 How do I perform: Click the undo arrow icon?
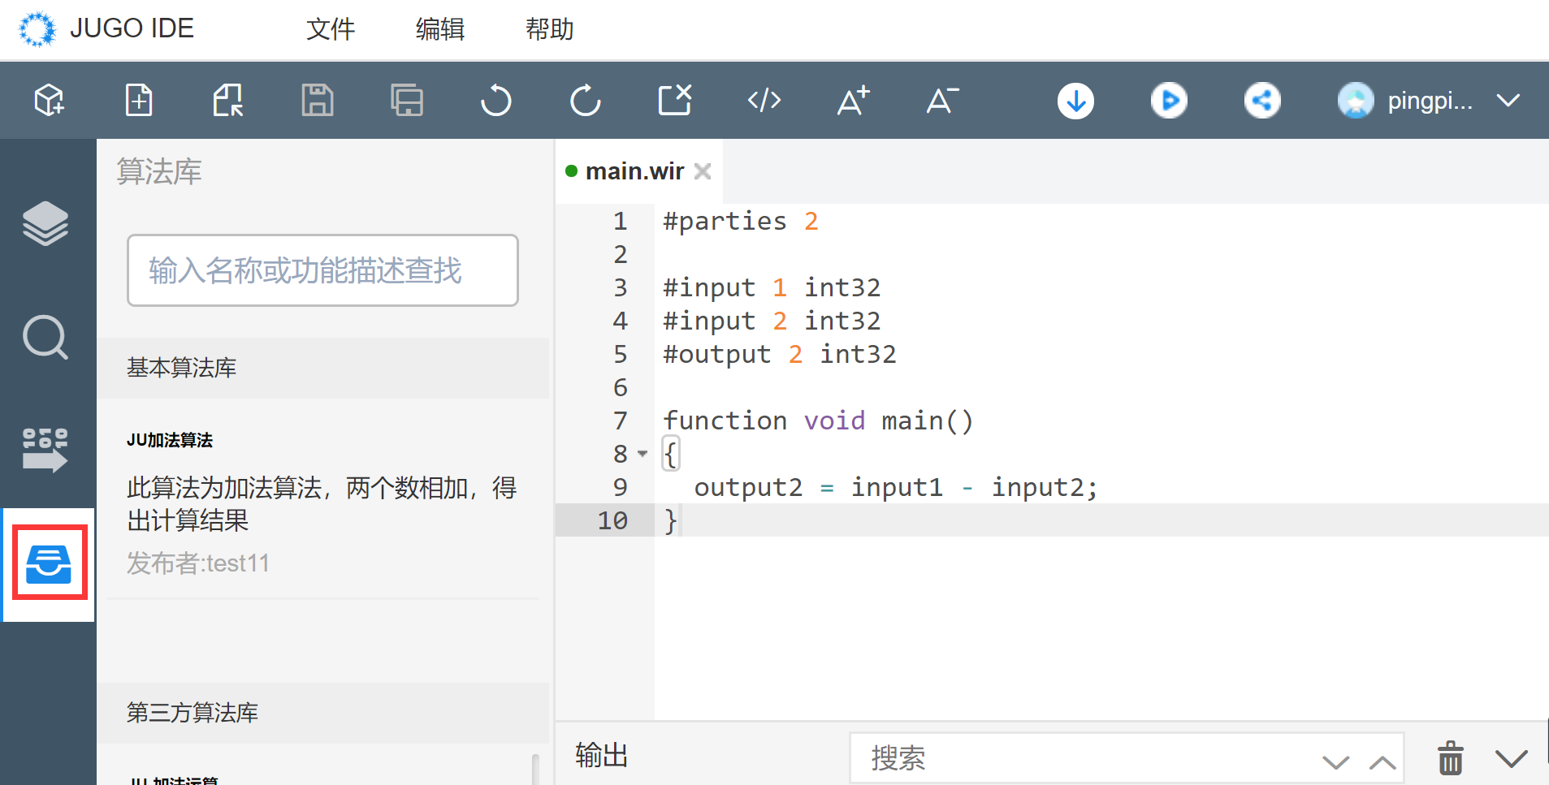(495, 101)
